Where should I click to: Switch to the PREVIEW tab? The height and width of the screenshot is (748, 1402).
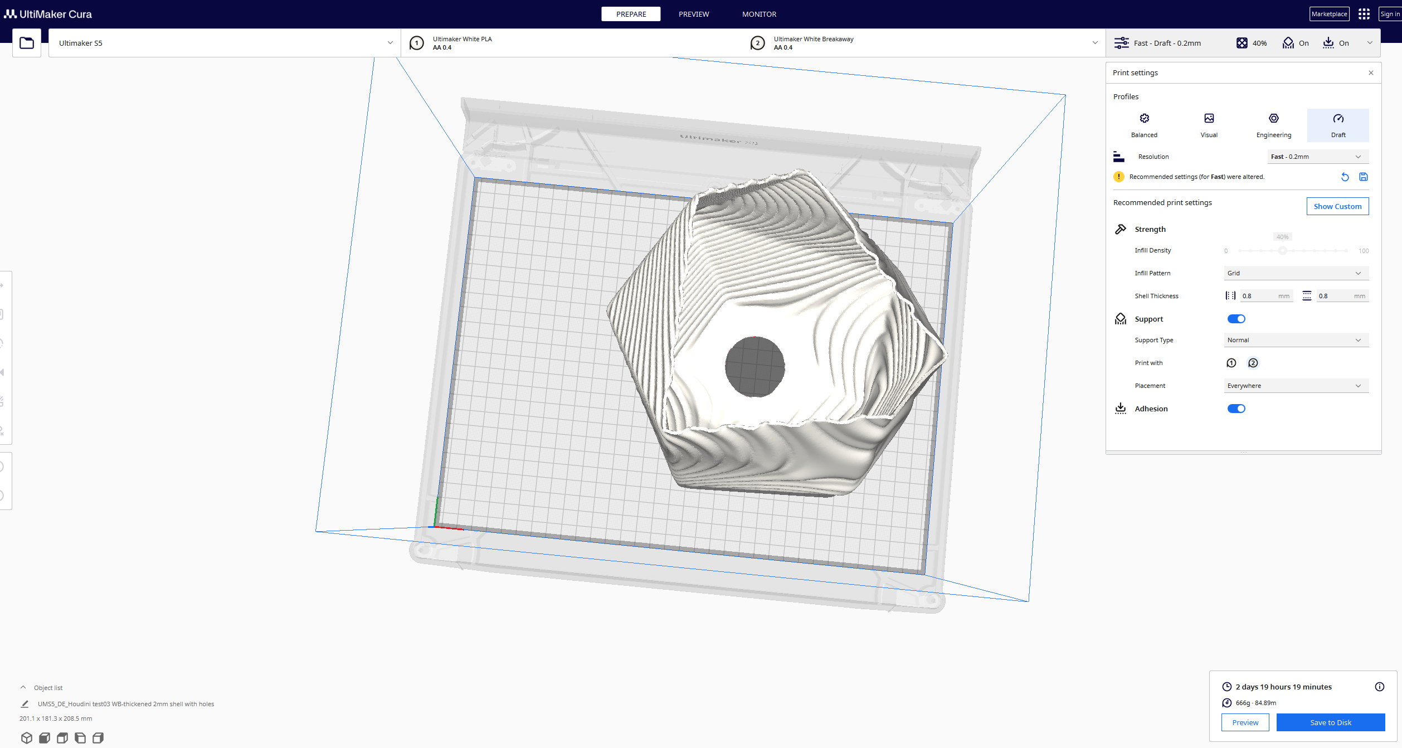[x=693, y=14]
